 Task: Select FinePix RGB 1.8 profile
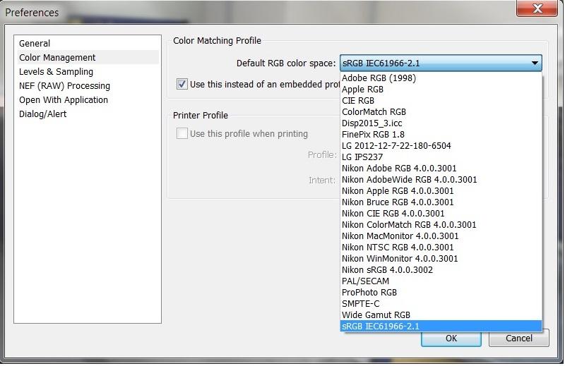[x=441, y=134]
